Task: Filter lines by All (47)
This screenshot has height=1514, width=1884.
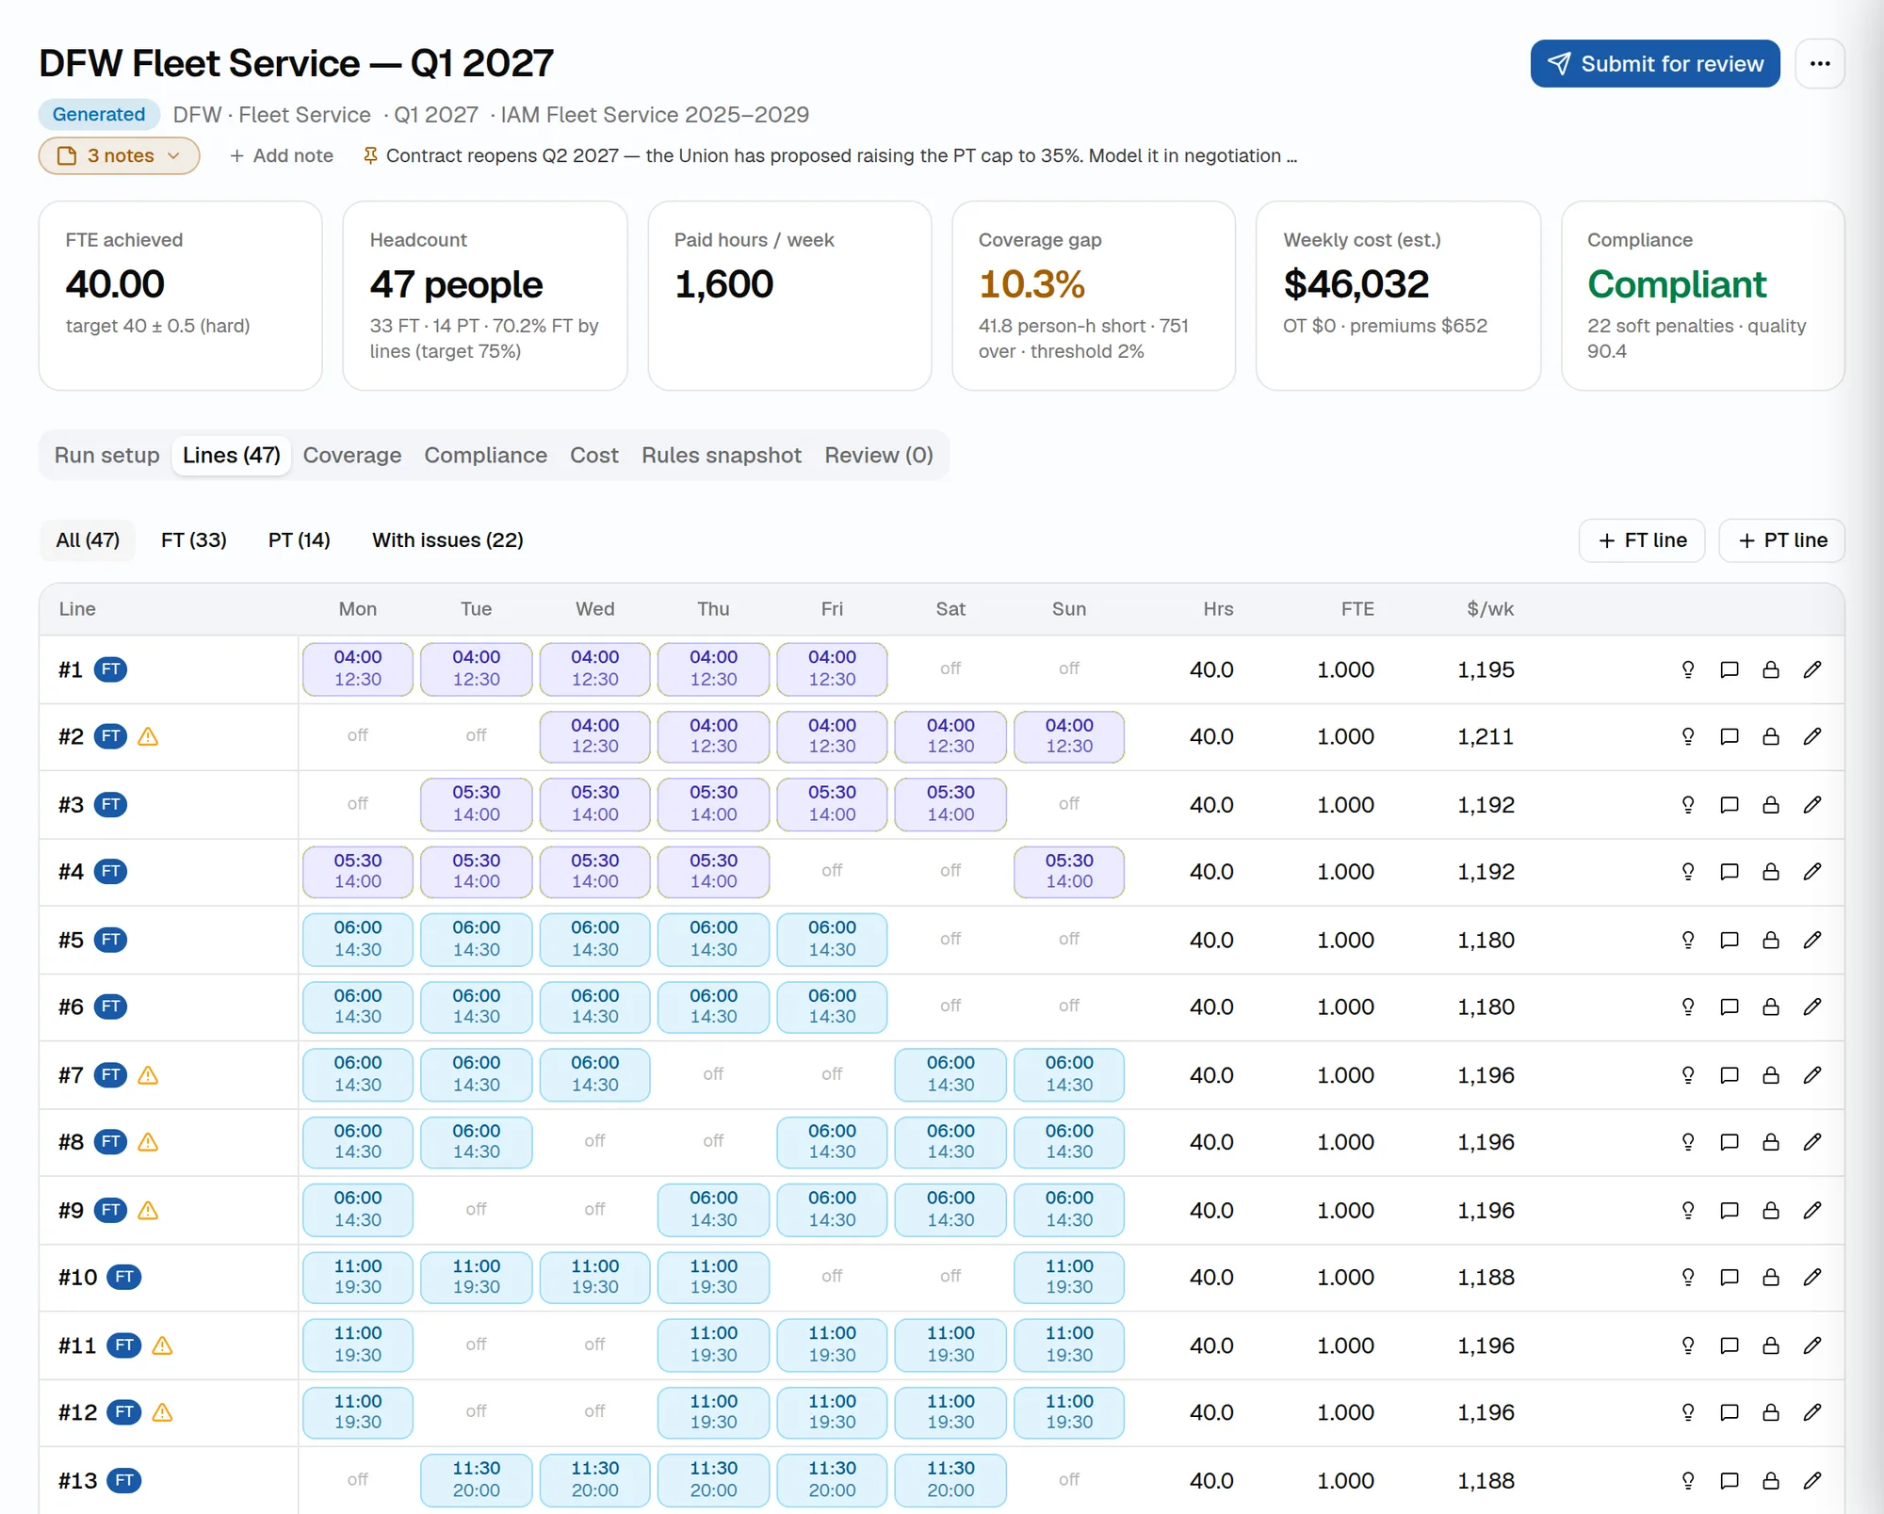Action: [x=88, y=540]
